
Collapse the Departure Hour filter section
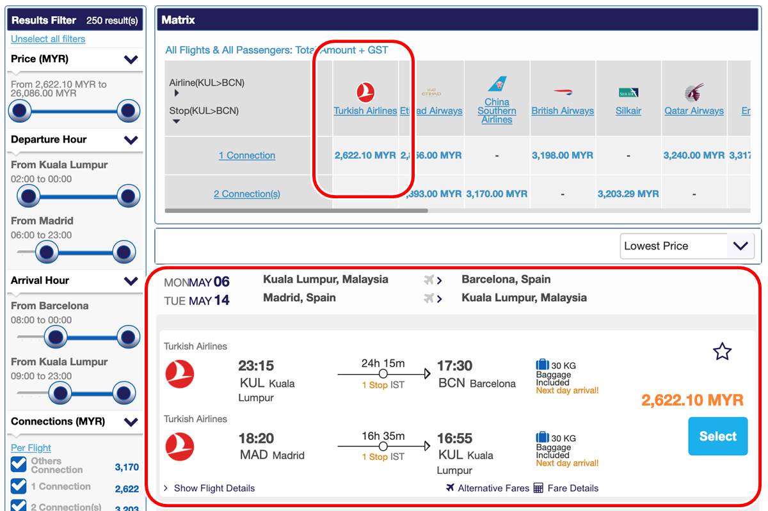131,139
